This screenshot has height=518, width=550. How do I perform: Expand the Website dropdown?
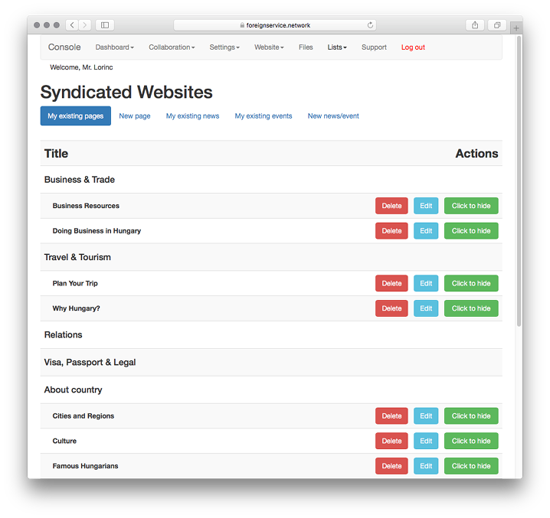pyautogui.click(x=269, y=47)
